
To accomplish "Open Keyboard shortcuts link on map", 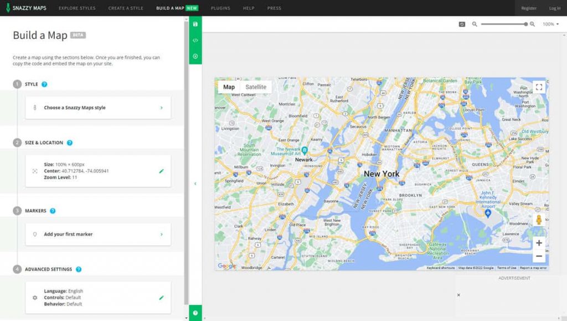I will click(x=440, y=268).
